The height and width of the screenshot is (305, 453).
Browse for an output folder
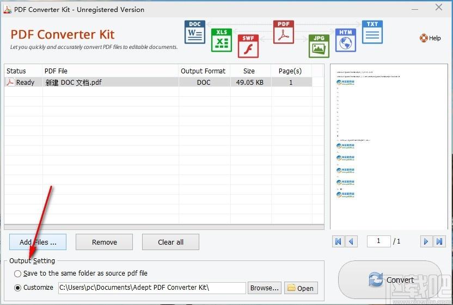coord(265,288)
